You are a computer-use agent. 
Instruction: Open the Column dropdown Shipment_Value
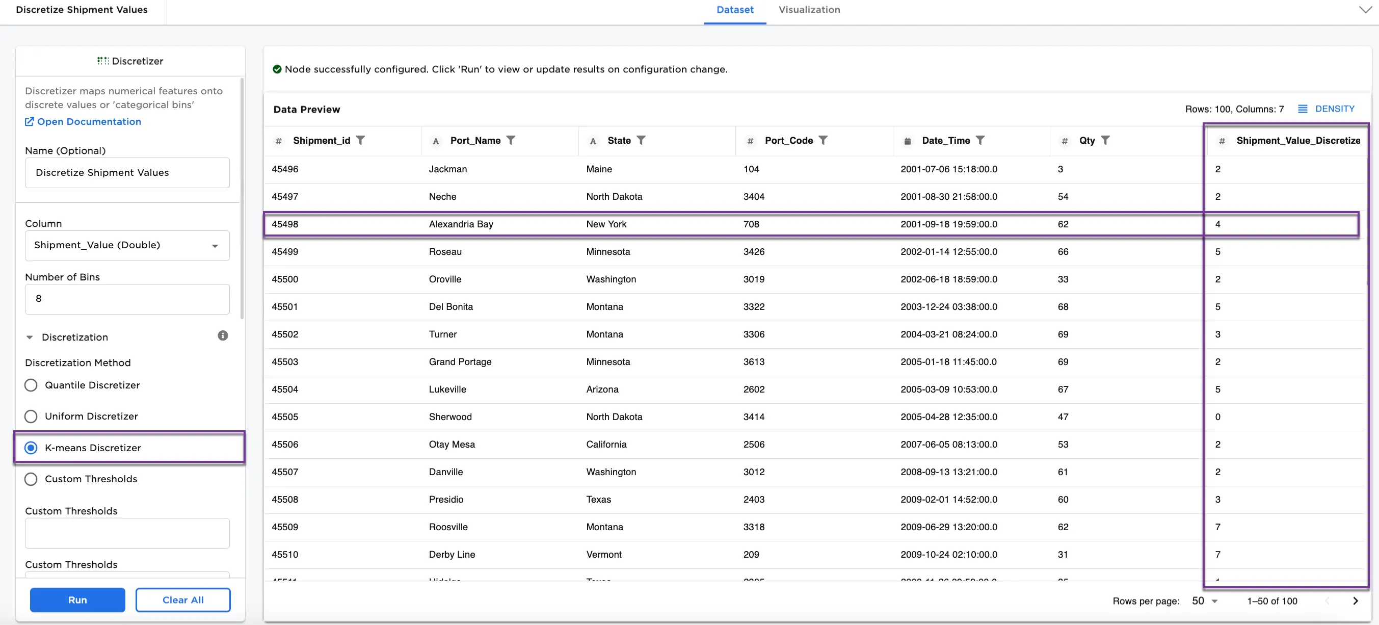pyautogui.click(x=127, y=245)
